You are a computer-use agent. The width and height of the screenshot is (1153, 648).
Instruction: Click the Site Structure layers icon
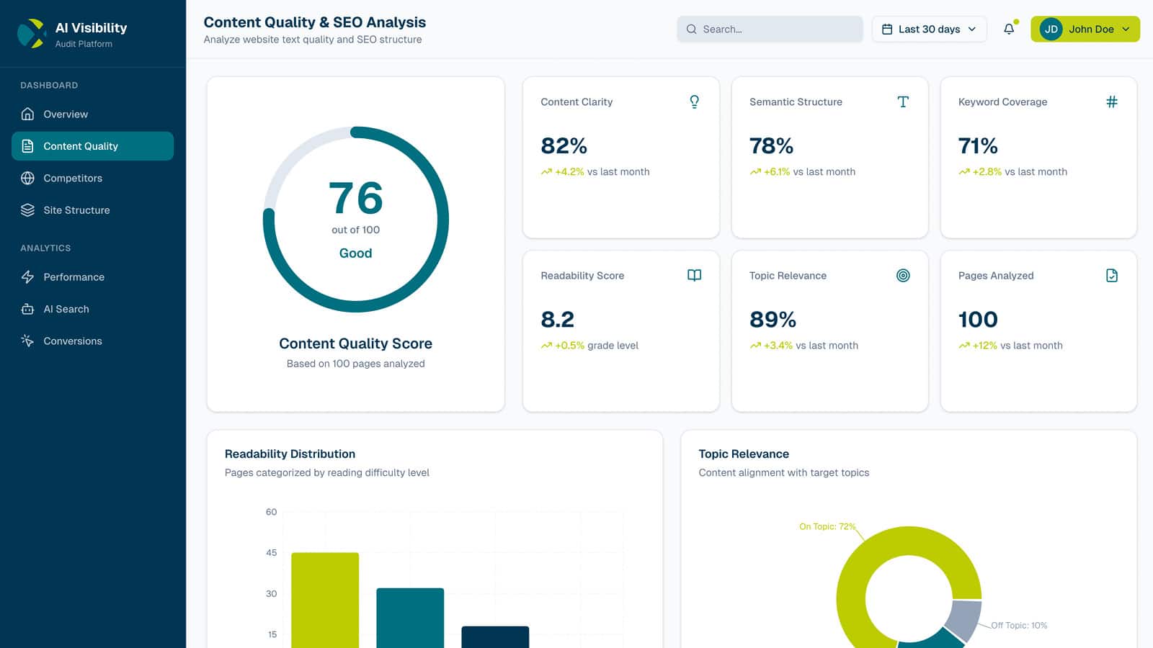coord(27,210)
